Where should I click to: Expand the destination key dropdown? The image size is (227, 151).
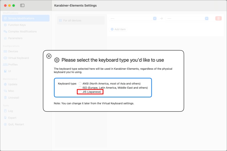[207, 18]
